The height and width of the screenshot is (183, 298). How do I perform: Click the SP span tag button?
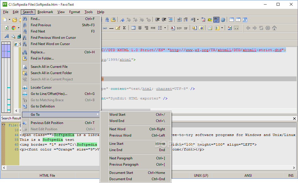pyautogui.click(x=186, y=28)
